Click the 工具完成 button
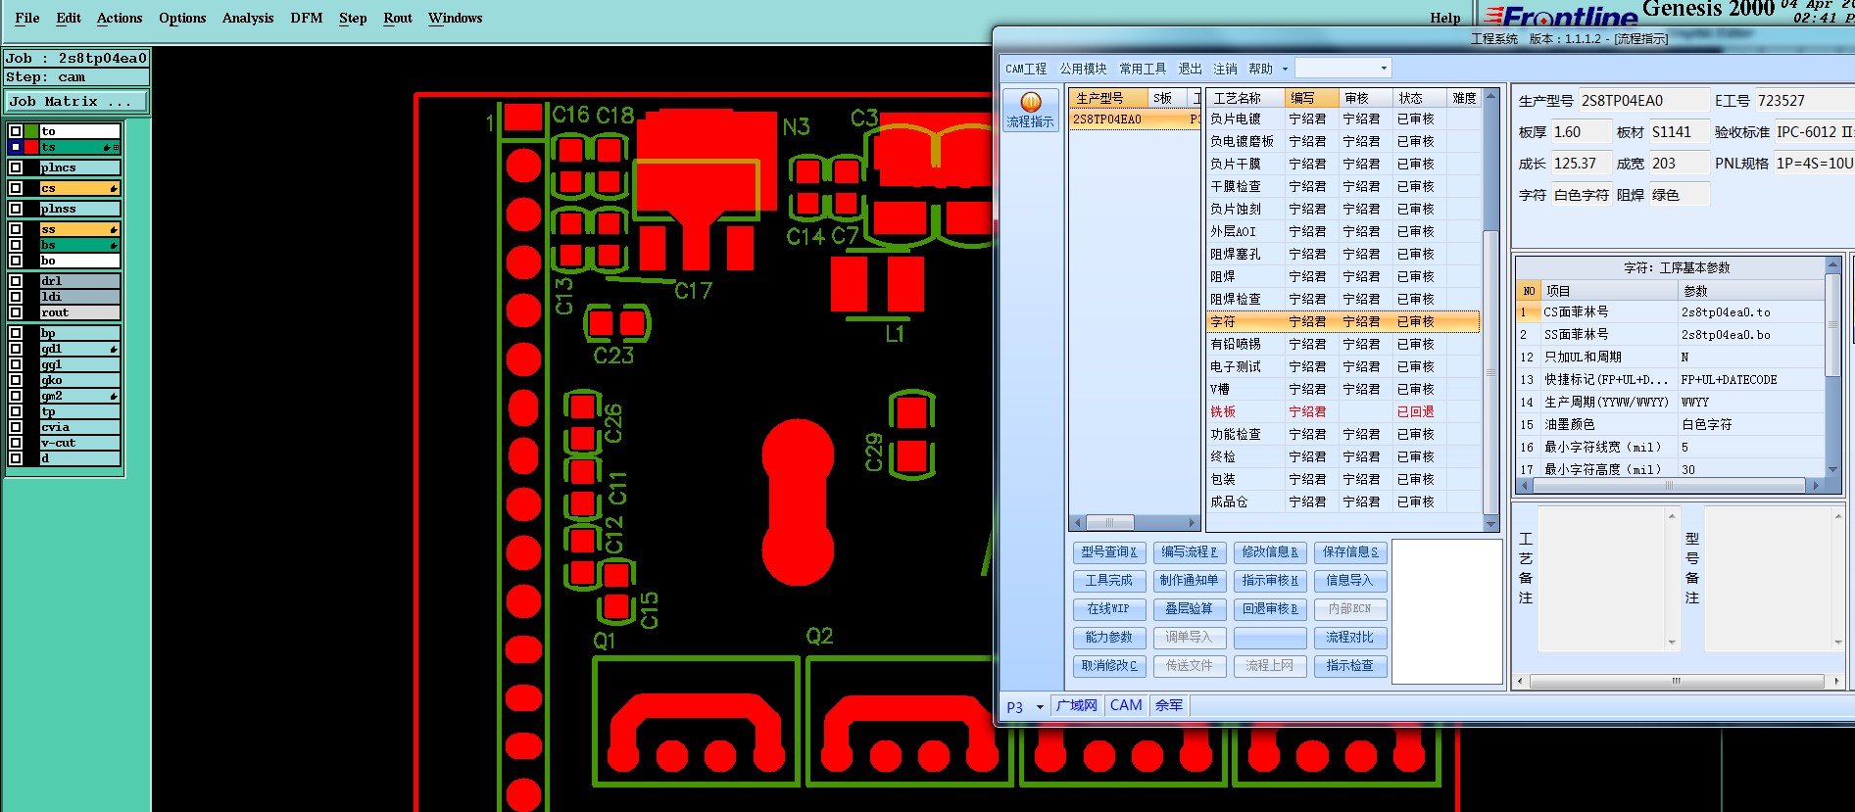The width and height of the screenshot is (1855, 812). [x=1109, y=581]
